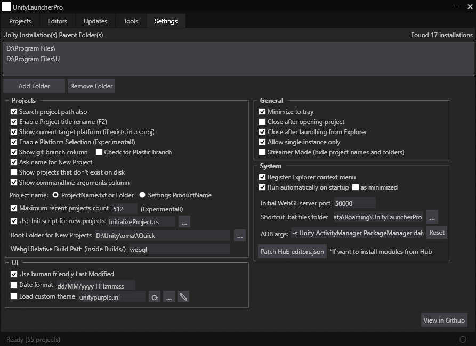Click the Remove Folder button
Image resolution: width=476 pixels, height=346 pixels.
tap(91, 86)
